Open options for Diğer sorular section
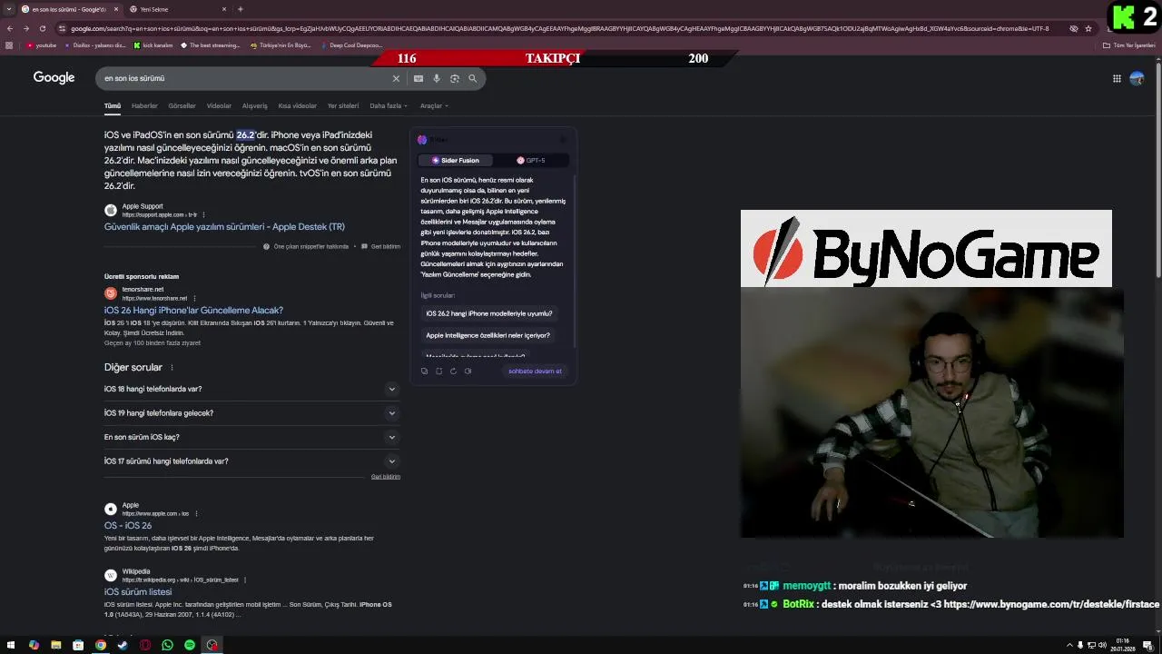The height and width of the screenshot is (654, 1162). pos(172,368)
